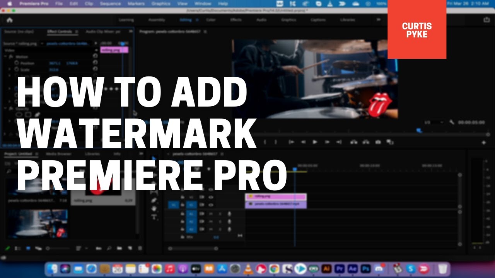Select the free draw bezier mask pen
The width and height of the screenshot is (495, 278).
38,115
